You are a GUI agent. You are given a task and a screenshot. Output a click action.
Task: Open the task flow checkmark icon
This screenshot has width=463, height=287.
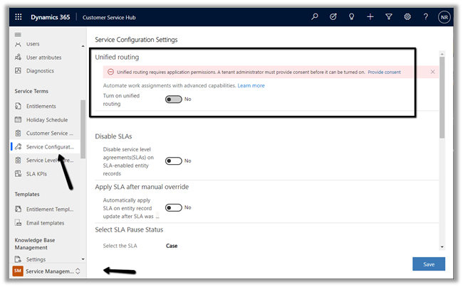point(333,16)
